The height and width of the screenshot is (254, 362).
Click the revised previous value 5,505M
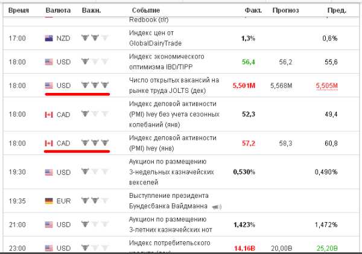(x=326, y=86)
